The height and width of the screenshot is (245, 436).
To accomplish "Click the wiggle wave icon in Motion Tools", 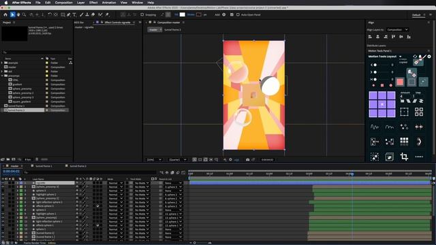I will tap(375, 127).
